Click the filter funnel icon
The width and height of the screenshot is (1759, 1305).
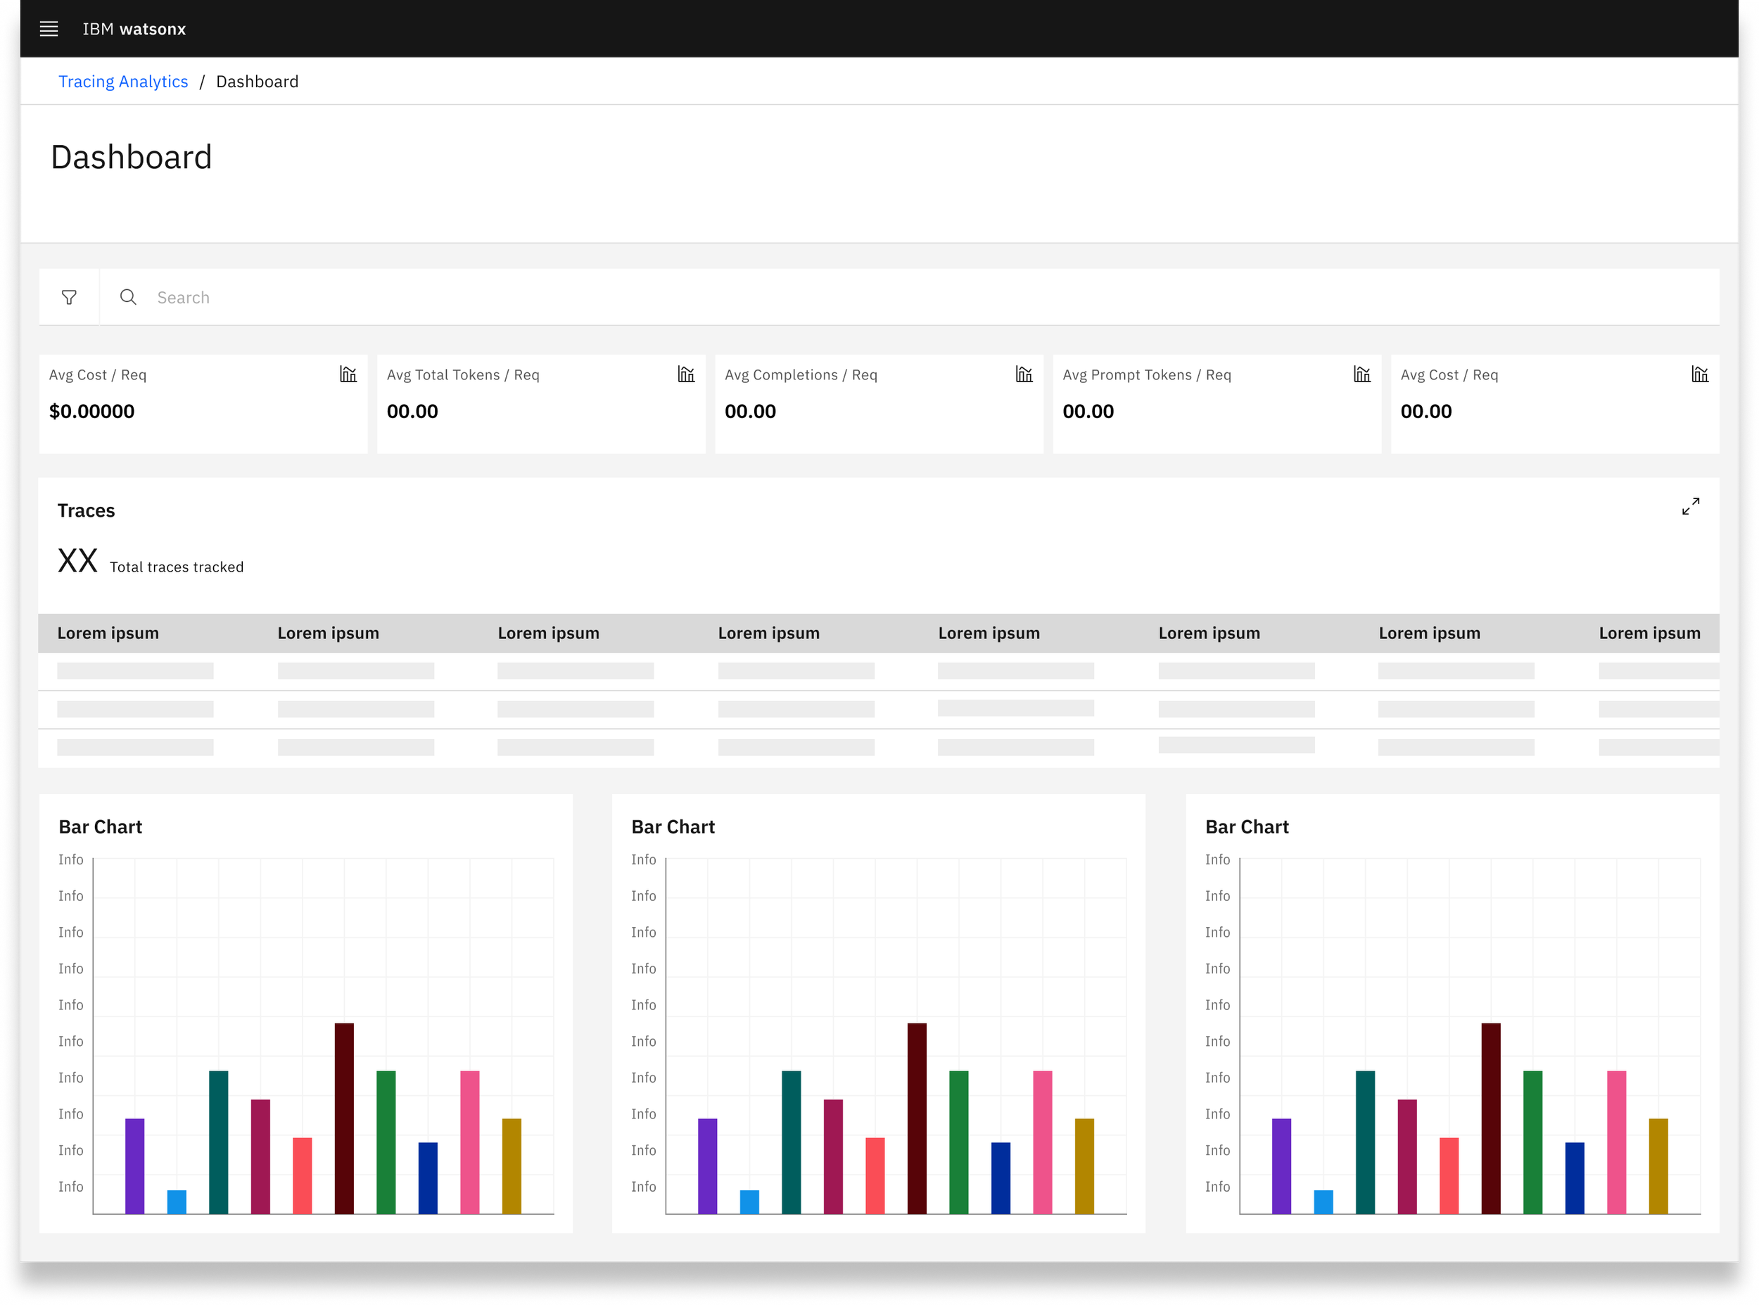70,298
